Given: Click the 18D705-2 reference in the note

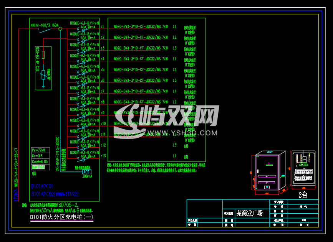Looking at the screenshot, I should click(66, 205).
